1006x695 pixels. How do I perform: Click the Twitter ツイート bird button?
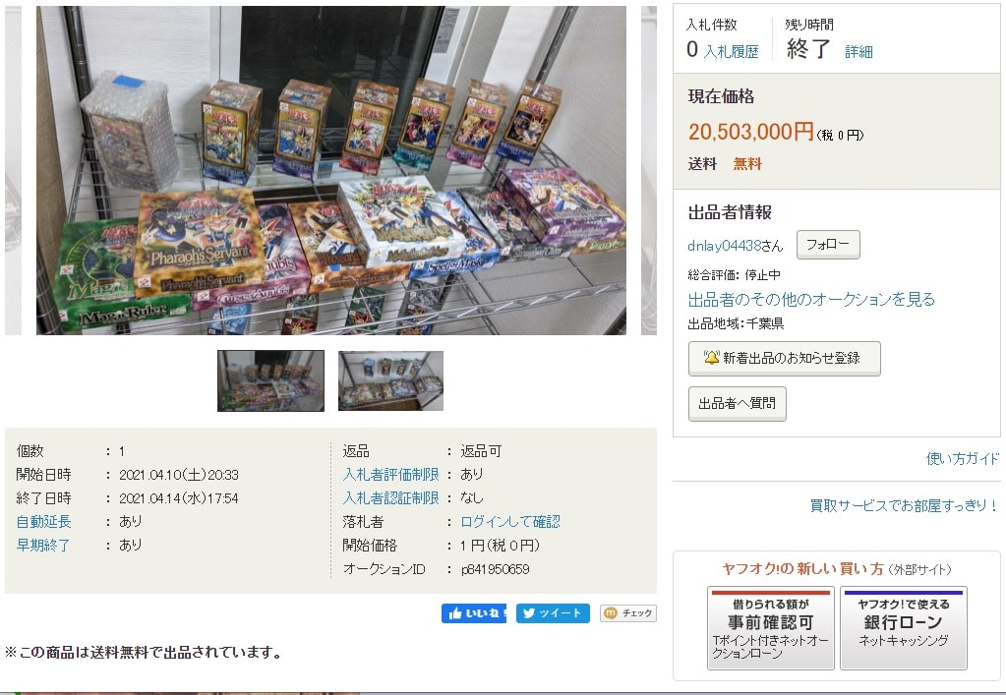[553, 613]
